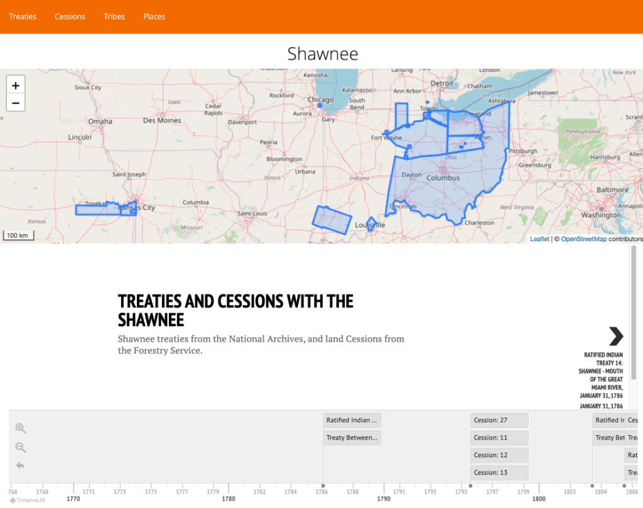Zoom in on the timeline
643x508 pixels.
[20, 428]
